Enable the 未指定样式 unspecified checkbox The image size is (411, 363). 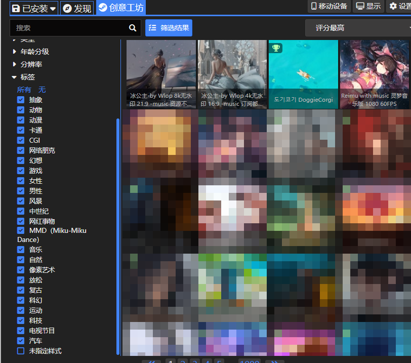point(21,351)
